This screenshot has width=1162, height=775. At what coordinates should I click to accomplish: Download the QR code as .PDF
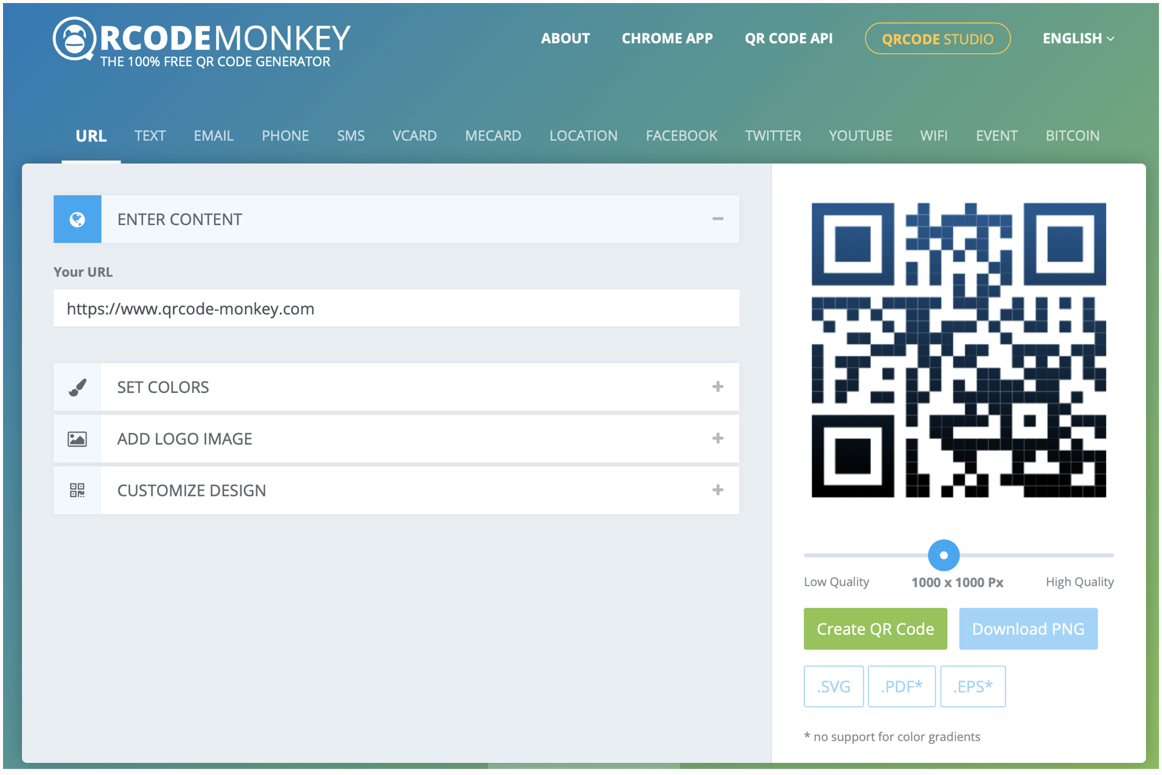pyautogui.click(x=902, y=686)
